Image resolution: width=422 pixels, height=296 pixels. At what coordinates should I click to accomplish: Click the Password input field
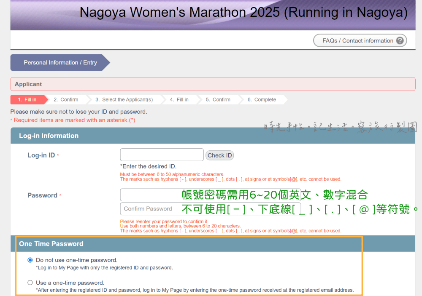[211, 195]
